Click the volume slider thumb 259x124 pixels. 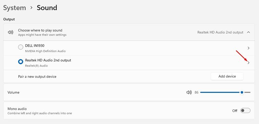[x=242, y=92]
